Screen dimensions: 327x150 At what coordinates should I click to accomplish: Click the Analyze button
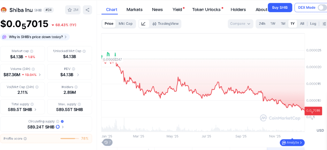[x=292, y=142]
